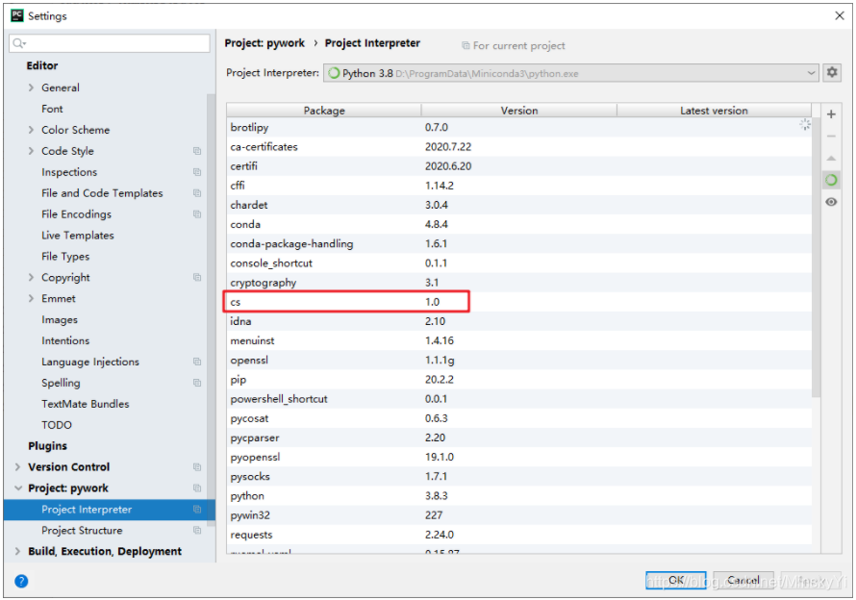
Task: Click the uninstall package minus icon
Action: 831,136
